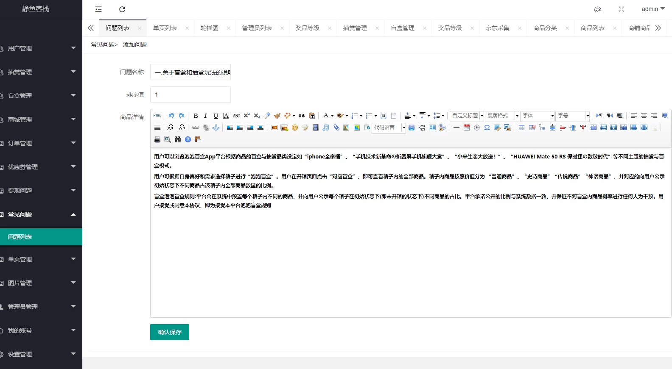Open the 字号 font size dropdown
Image resolution: width=672 pixels, height=369 pixels.
coord(573,116)
